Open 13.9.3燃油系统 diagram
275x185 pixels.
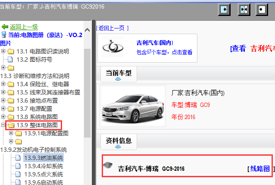coord(44,158)
